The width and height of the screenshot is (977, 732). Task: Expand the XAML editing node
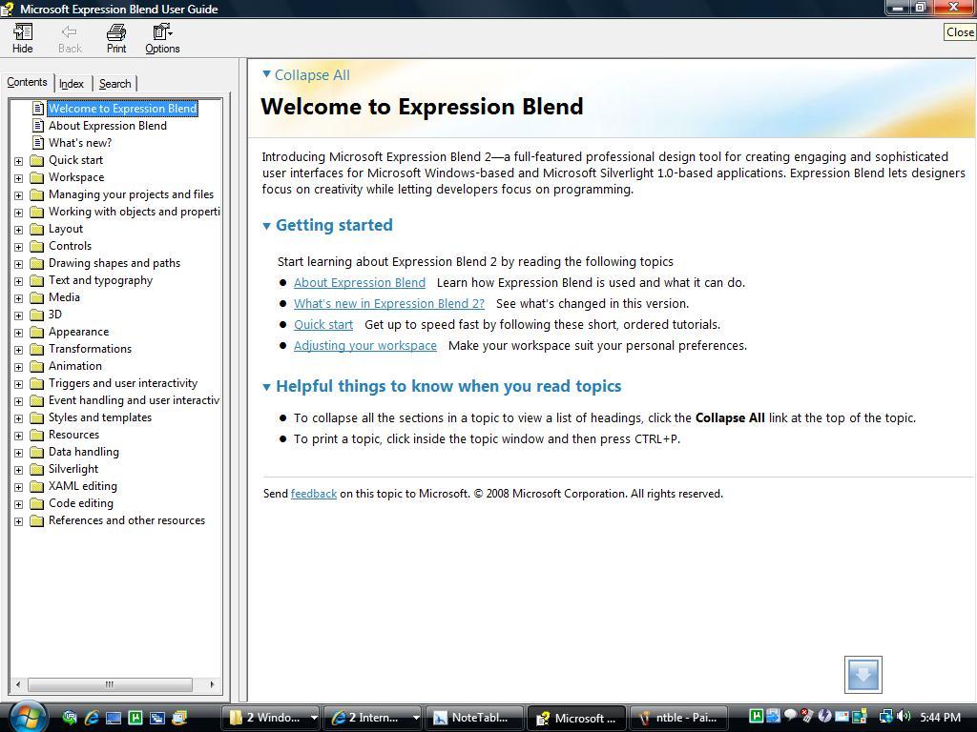(x=19, y=487)
